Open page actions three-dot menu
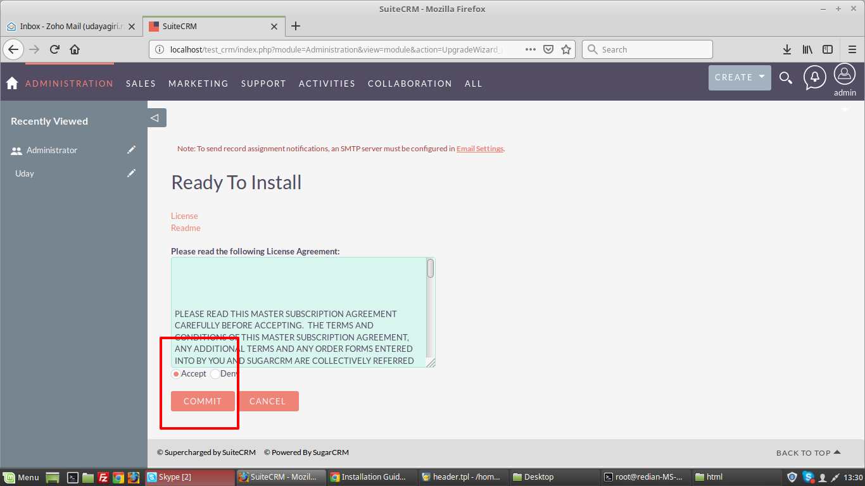 coord(531,49)
